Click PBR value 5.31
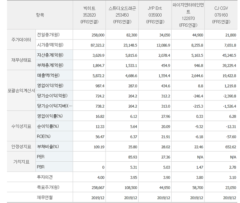 point(134,167)
